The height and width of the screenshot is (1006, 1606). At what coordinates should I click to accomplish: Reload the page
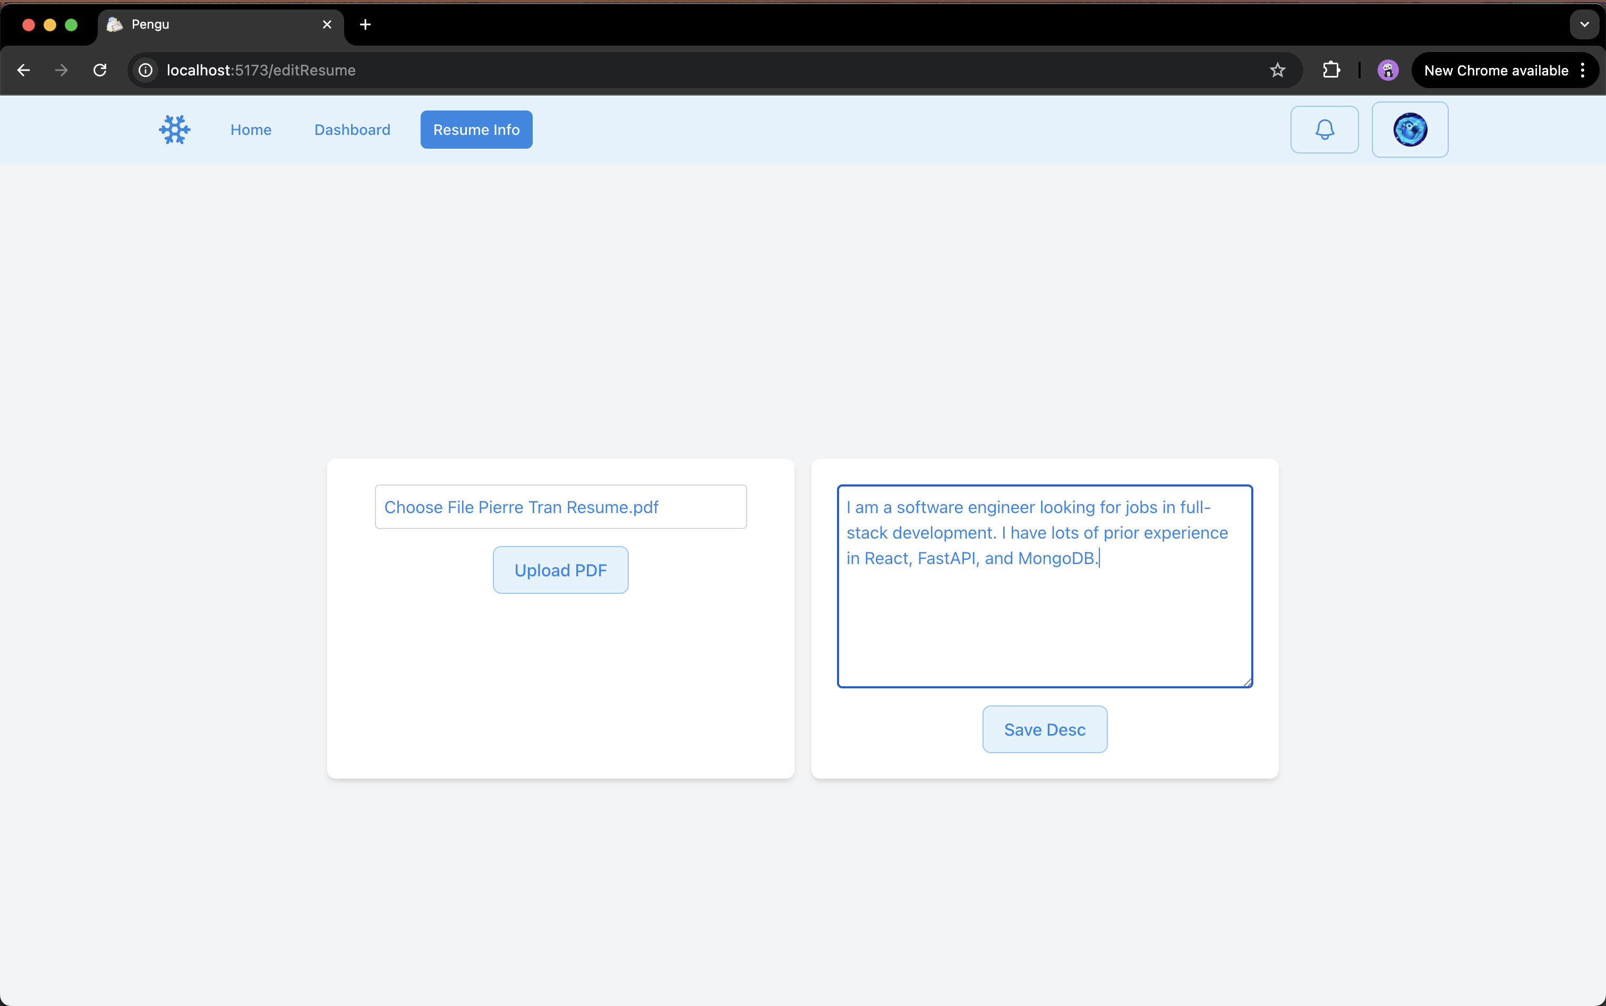(100, 71)
